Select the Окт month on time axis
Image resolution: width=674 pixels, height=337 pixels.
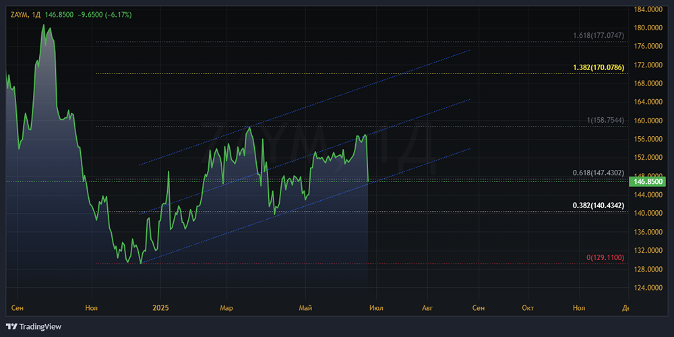pos(528,308)
